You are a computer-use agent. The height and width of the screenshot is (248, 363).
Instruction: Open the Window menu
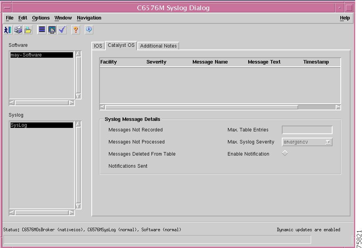coord(63,18)
